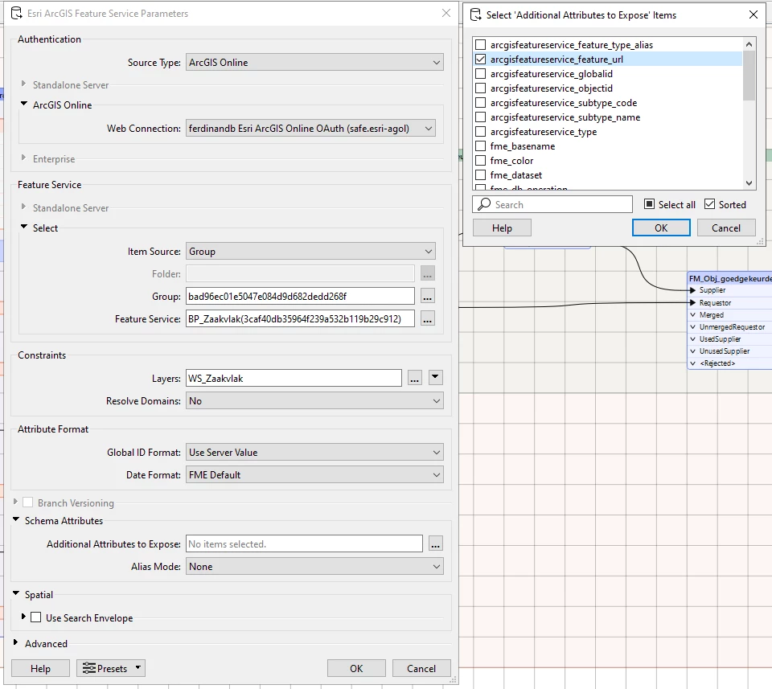Check arcgisfeatureservice_feature_type_alias
Viewport: 772px width, 689px height.
point(481,45)
